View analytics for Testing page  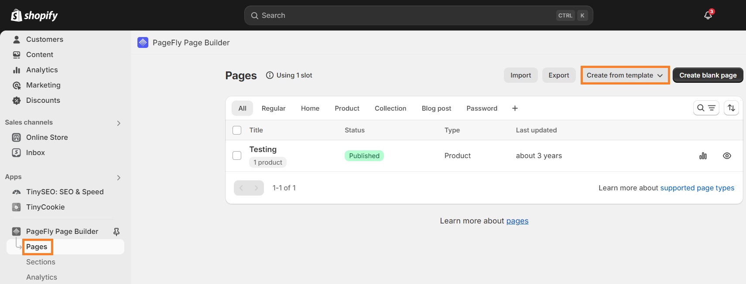pyautogui.click(x=703, y=156)
